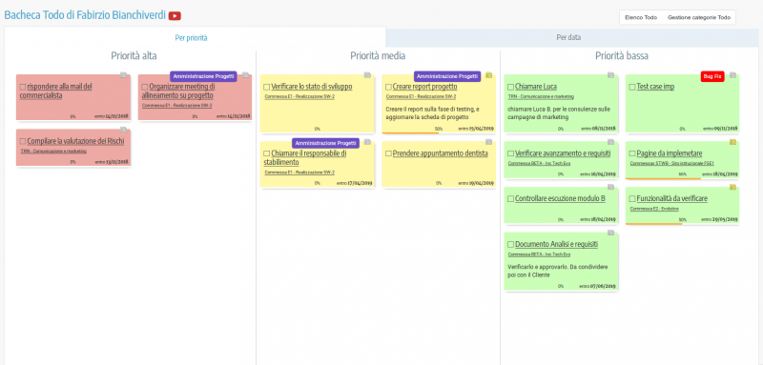
Task: Open 'Commessa E1' link under Verificare lo stato
Action: [299, 96]
